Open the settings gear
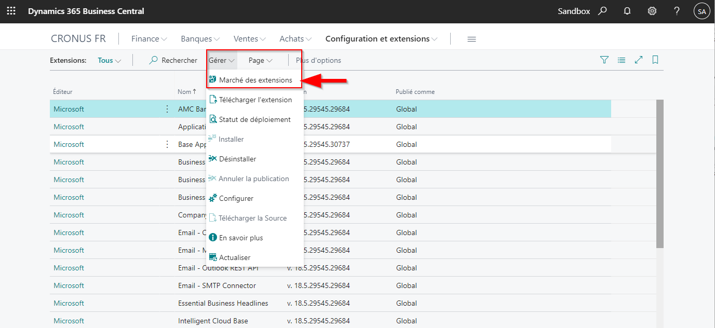Image resolution: width=715 pixels, height=328 pixels. (652, 11)
